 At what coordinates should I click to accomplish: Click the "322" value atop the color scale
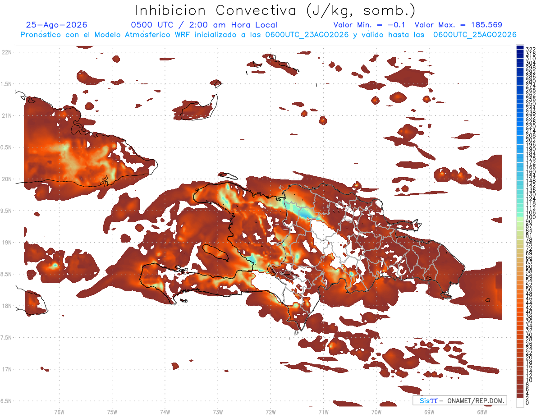click(x=530, y=49)
